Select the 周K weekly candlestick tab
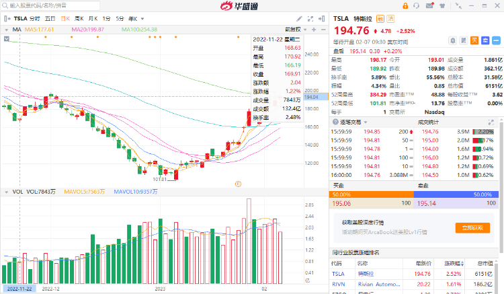504x294 pixels. point(79,19)
